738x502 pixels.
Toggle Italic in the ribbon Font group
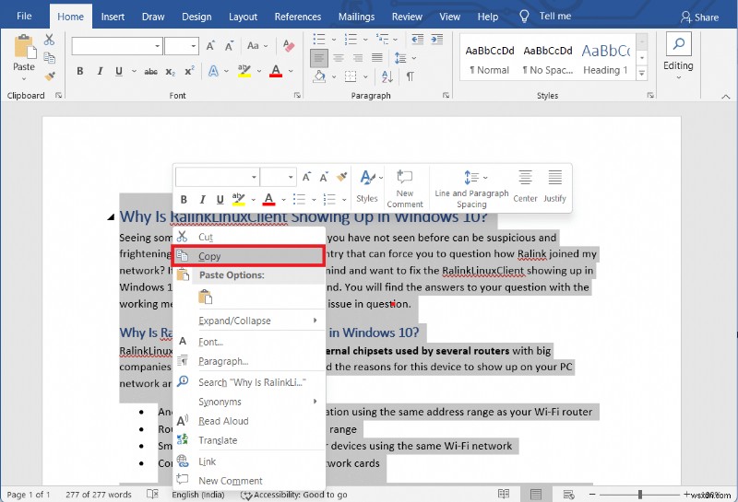point(100,71)
